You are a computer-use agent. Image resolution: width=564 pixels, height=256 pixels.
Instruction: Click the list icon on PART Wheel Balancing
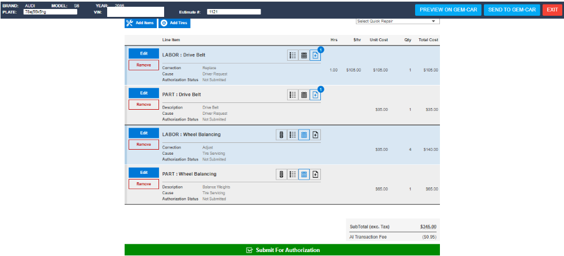click(x=293, y=174)
